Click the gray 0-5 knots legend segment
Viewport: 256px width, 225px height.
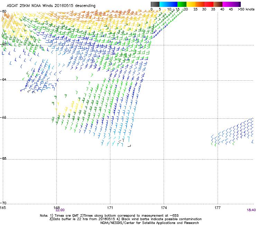[155, 4]
